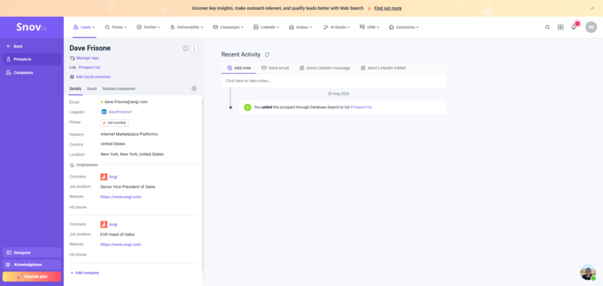This screenshot has height=286, width=603.
Task: Select Companies in the sidebar
Action: (x=31, y=72)
